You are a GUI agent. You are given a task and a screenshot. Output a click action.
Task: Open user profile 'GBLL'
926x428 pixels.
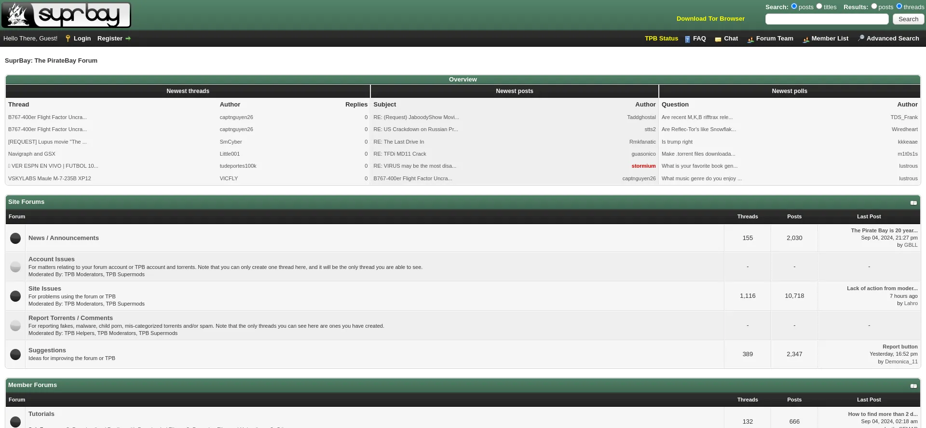click(x=911, y=245)
